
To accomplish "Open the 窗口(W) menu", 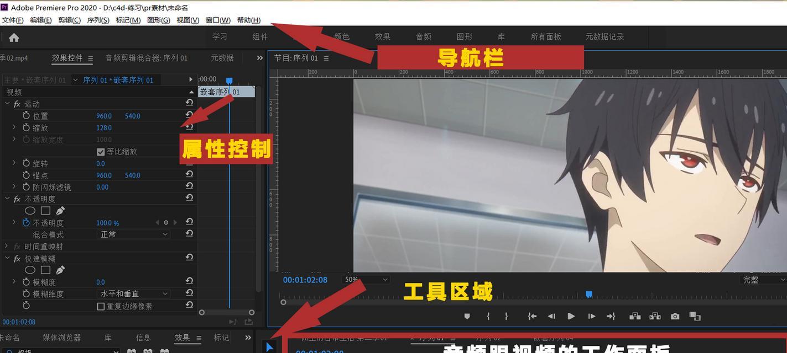I will pos(218,20).
